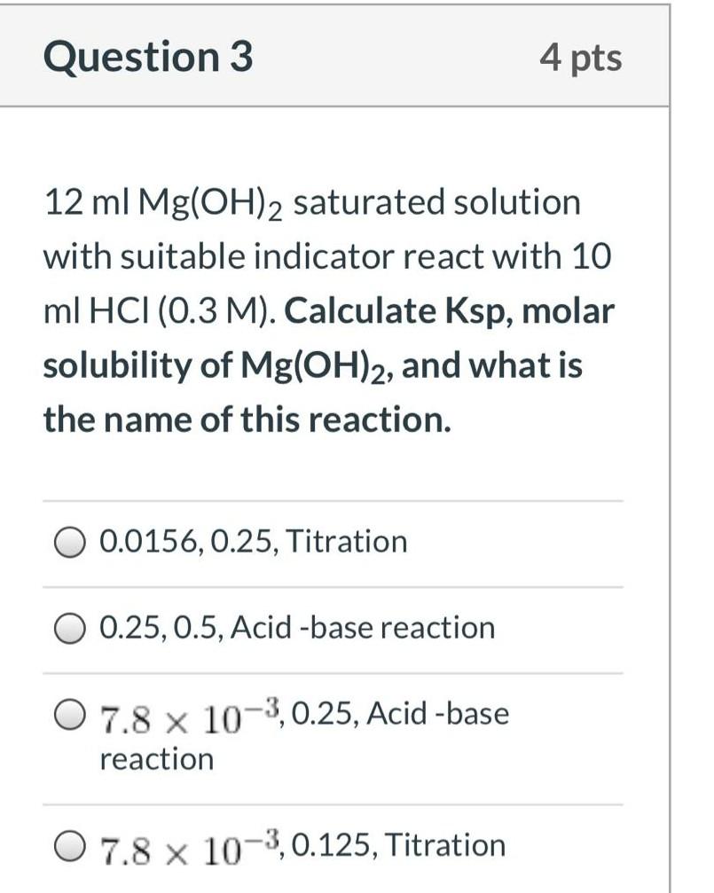Click the divider between the second and third options

333,670
